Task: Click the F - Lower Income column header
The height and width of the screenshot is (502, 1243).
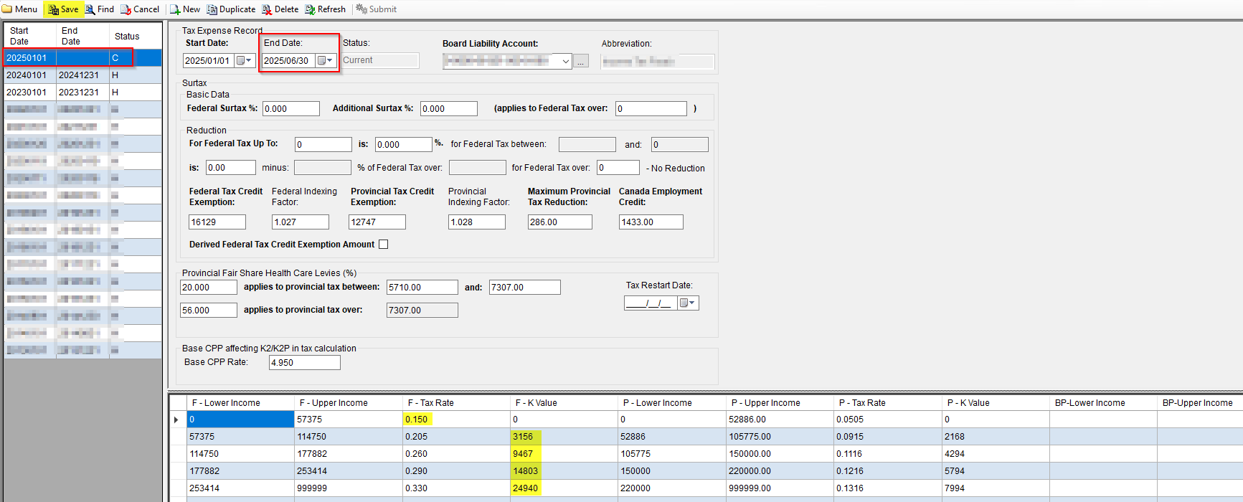Action: (x=240, y=403)
